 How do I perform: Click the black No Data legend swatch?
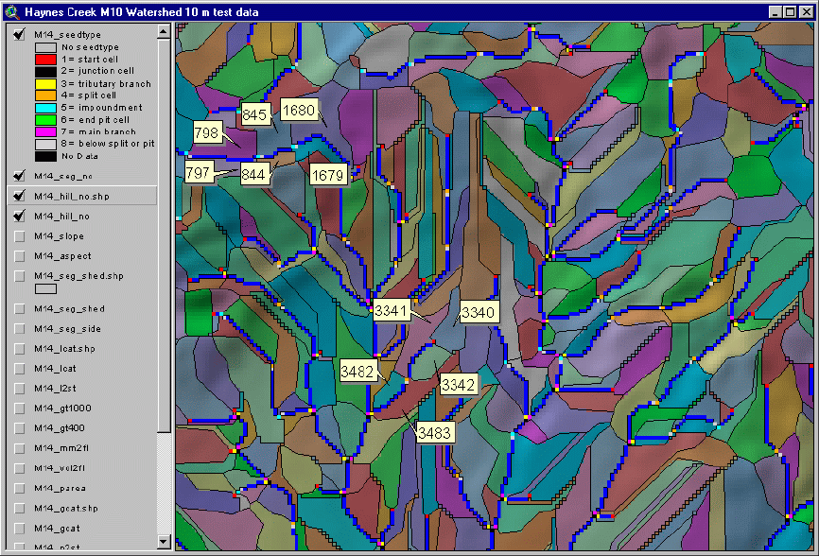pyautogui.click(x=45, y=156)
